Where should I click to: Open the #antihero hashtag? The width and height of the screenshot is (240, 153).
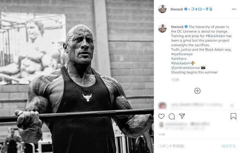pyautogui.click(x=179, y=58)
